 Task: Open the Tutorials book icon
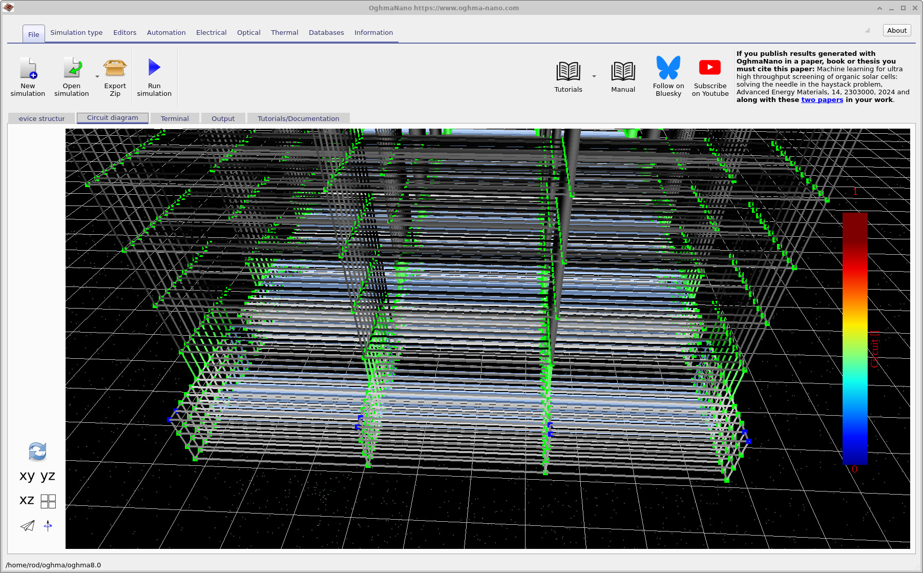click(568, 72)
